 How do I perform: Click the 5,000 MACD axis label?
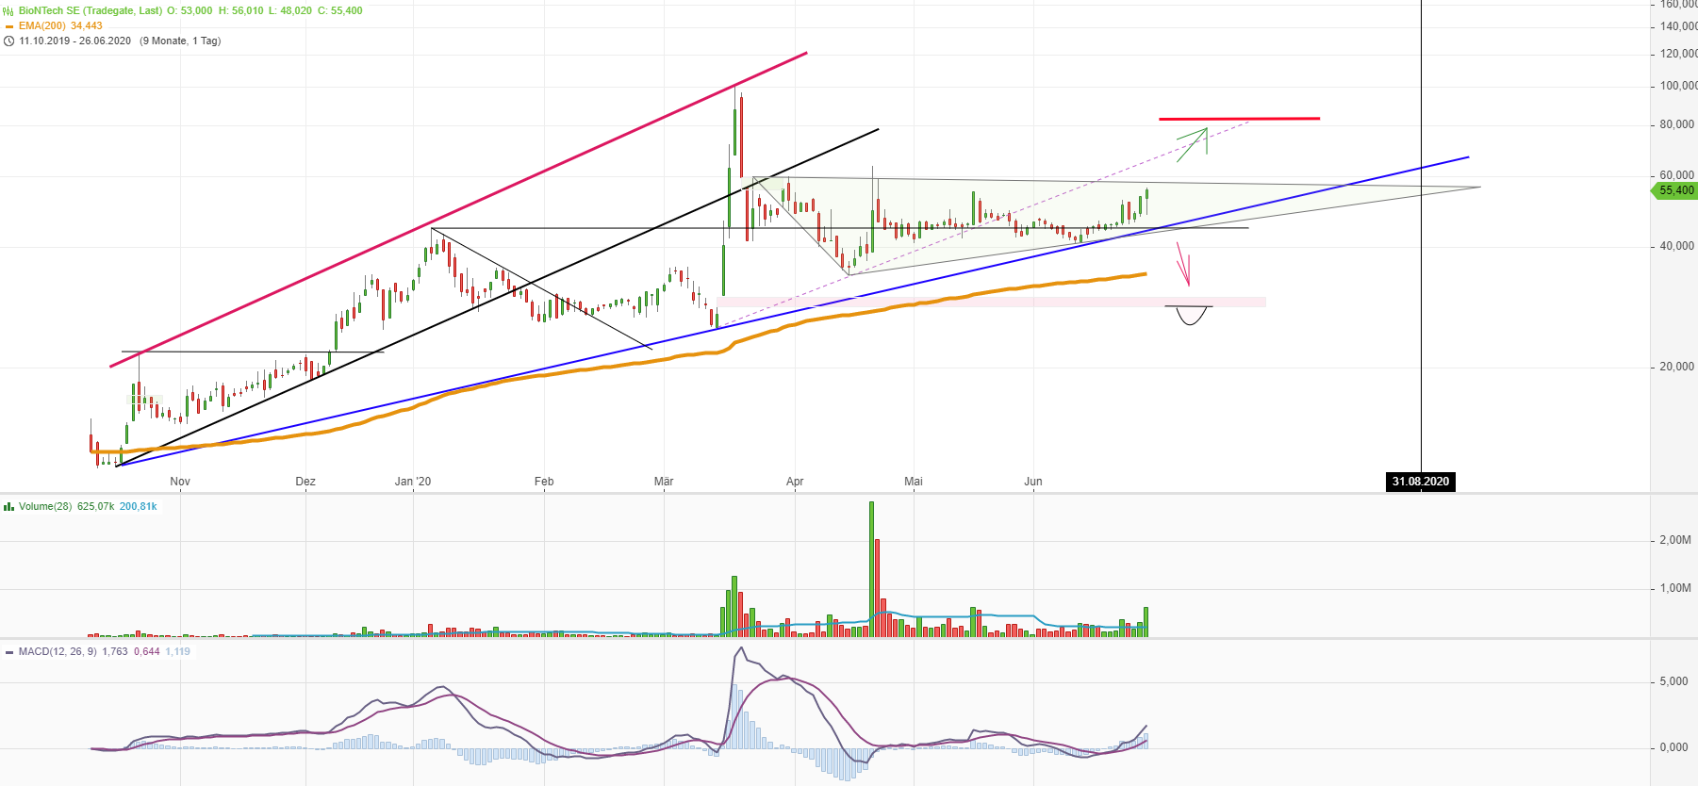1673,681
